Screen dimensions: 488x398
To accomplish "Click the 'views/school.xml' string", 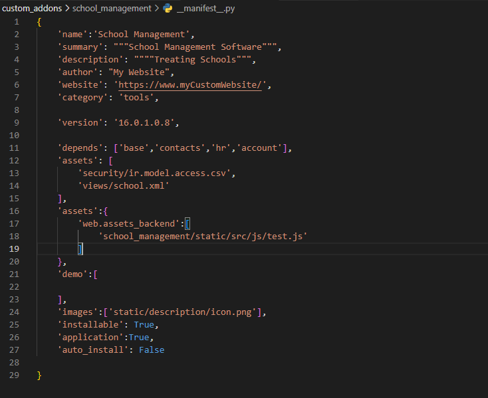I will [x=124, y=185].
